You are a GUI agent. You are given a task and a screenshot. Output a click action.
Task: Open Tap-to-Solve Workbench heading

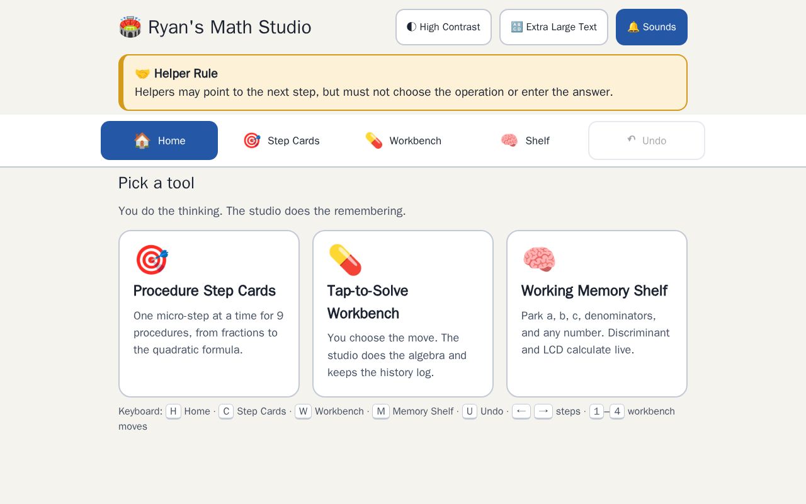pos(368,302)
